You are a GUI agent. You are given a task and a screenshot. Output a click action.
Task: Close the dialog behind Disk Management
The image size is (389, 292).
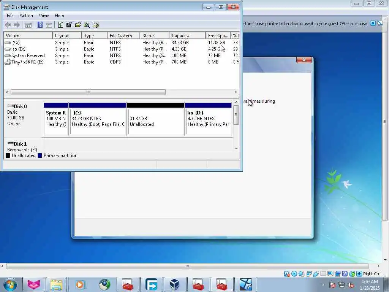(304, 60)
